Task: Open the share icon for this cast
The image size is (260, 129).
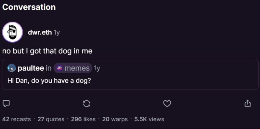Action: coord(248,103)
